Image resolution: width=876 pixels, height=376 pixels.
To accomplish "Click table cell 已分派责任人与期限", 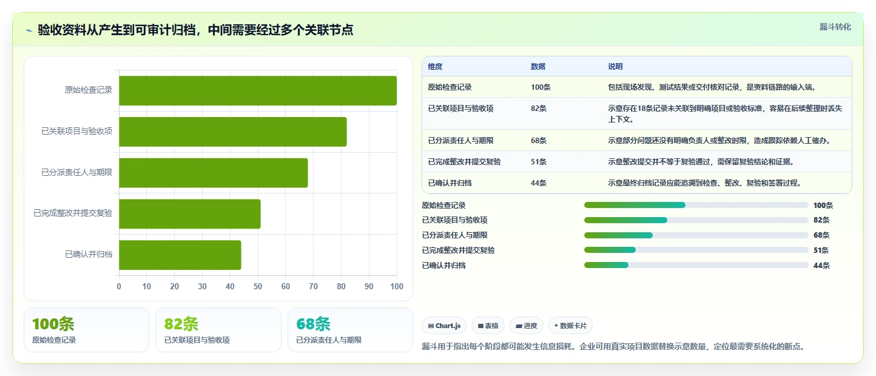I will (460, 141).
